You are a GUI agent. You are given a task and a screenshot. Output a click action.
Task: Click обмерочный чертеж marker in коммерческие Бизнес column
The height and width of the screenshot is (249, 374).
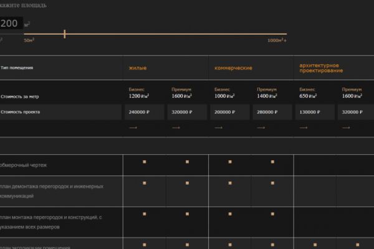pyautogui.click(x=230, y=162)
